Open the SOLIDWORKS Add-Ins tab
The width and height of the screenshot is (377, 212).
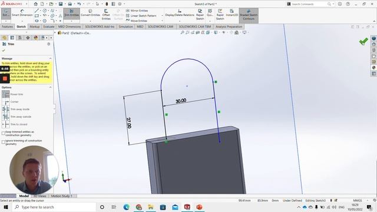(x=100, y=26)
